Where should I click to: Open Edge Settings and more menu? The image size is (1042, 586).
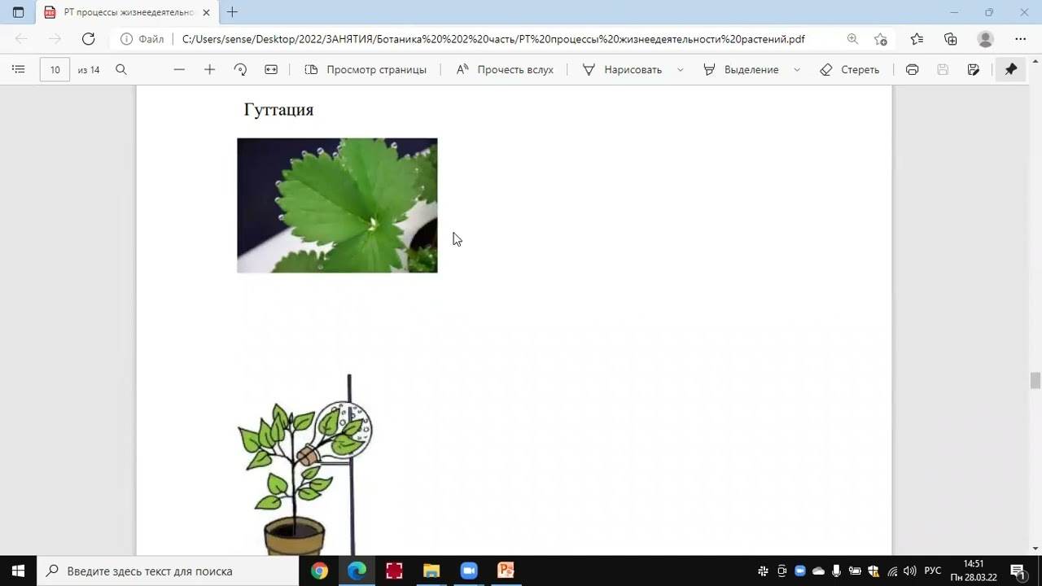tap(1021, 39)
